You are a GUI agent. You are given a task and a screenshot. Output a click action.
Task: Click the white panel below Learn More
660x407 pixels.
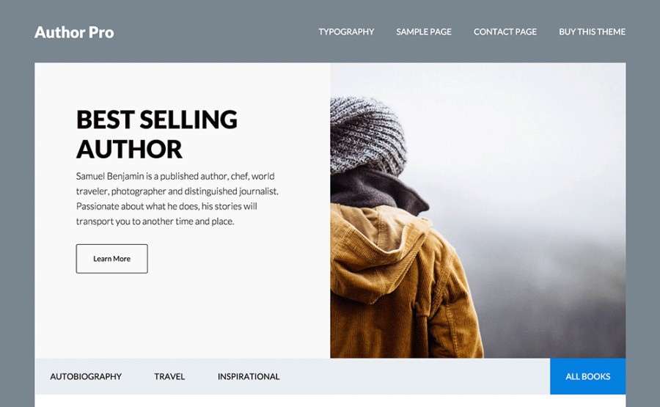[183, 315]
